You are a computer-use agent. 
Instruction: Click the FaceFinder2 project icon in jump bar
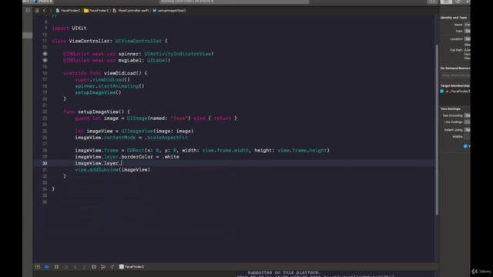tap(58, 10)
